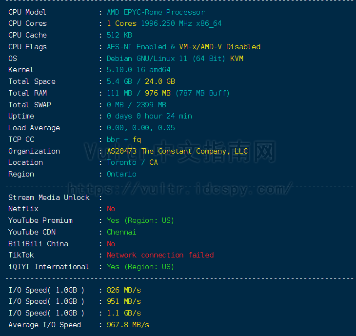
Task: Click 'AS20473 The Constant Company, LLC'
Action: pos(177,151)
